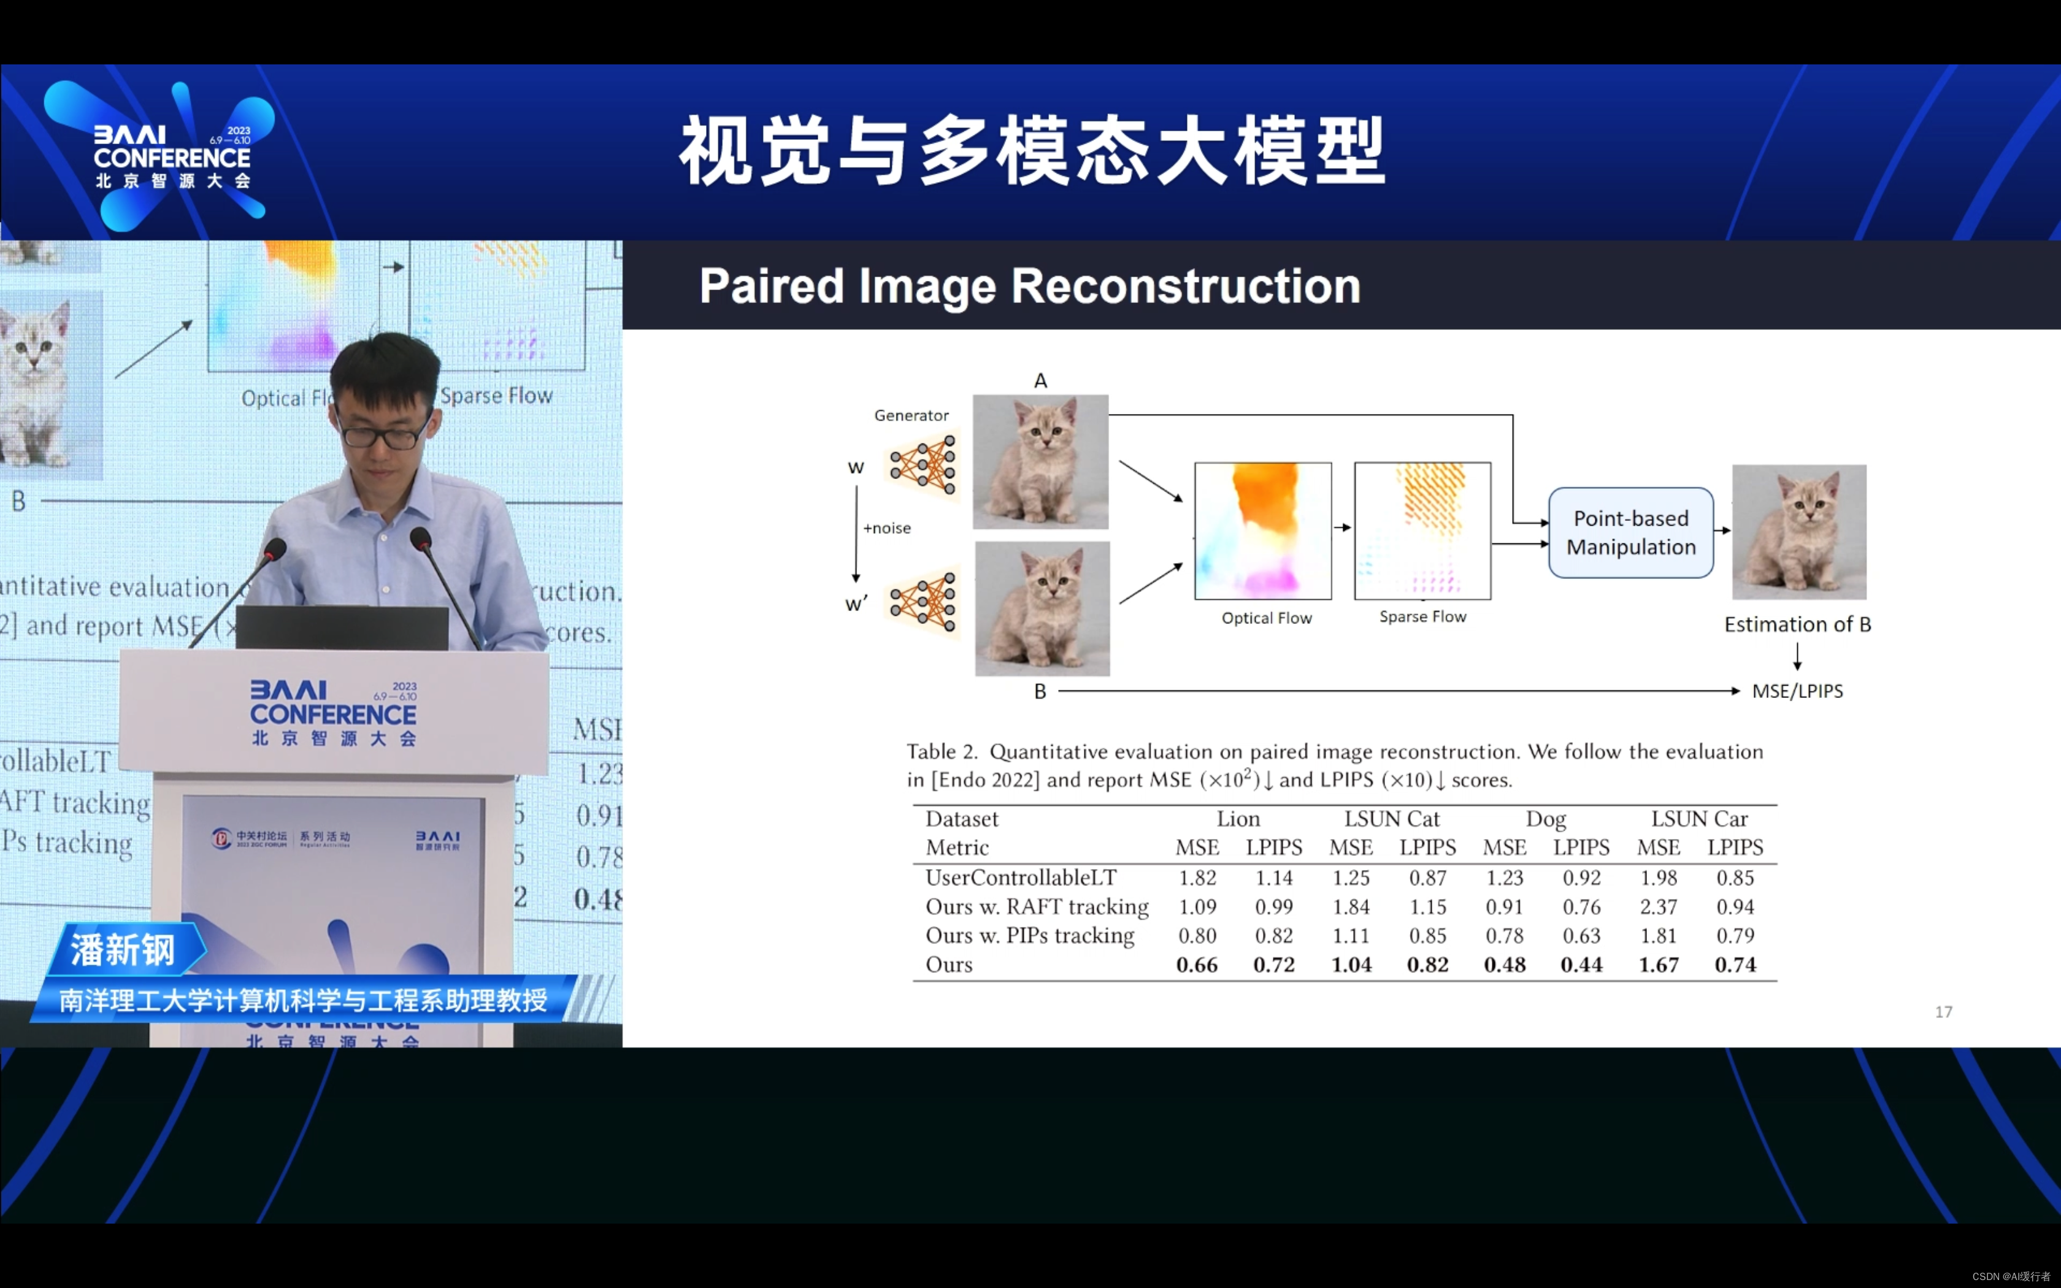Click the Generator label
This screenshot has width=2061, height=1288.
[912, 416]
